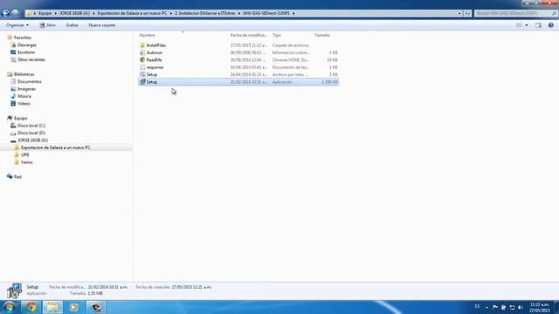Click ES language indicator
Image resolution: width=559 pixels, height=314 pixels.
pos(478,306)
